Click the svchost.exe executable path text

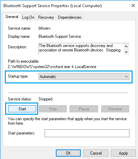click(x=52, y=67)
